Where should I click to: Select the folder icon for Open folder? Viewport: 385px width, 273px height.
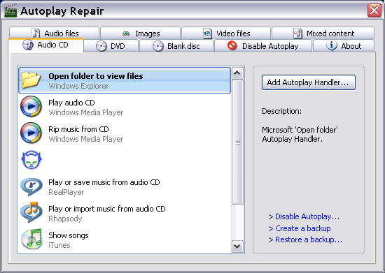(x=31, y=80)
